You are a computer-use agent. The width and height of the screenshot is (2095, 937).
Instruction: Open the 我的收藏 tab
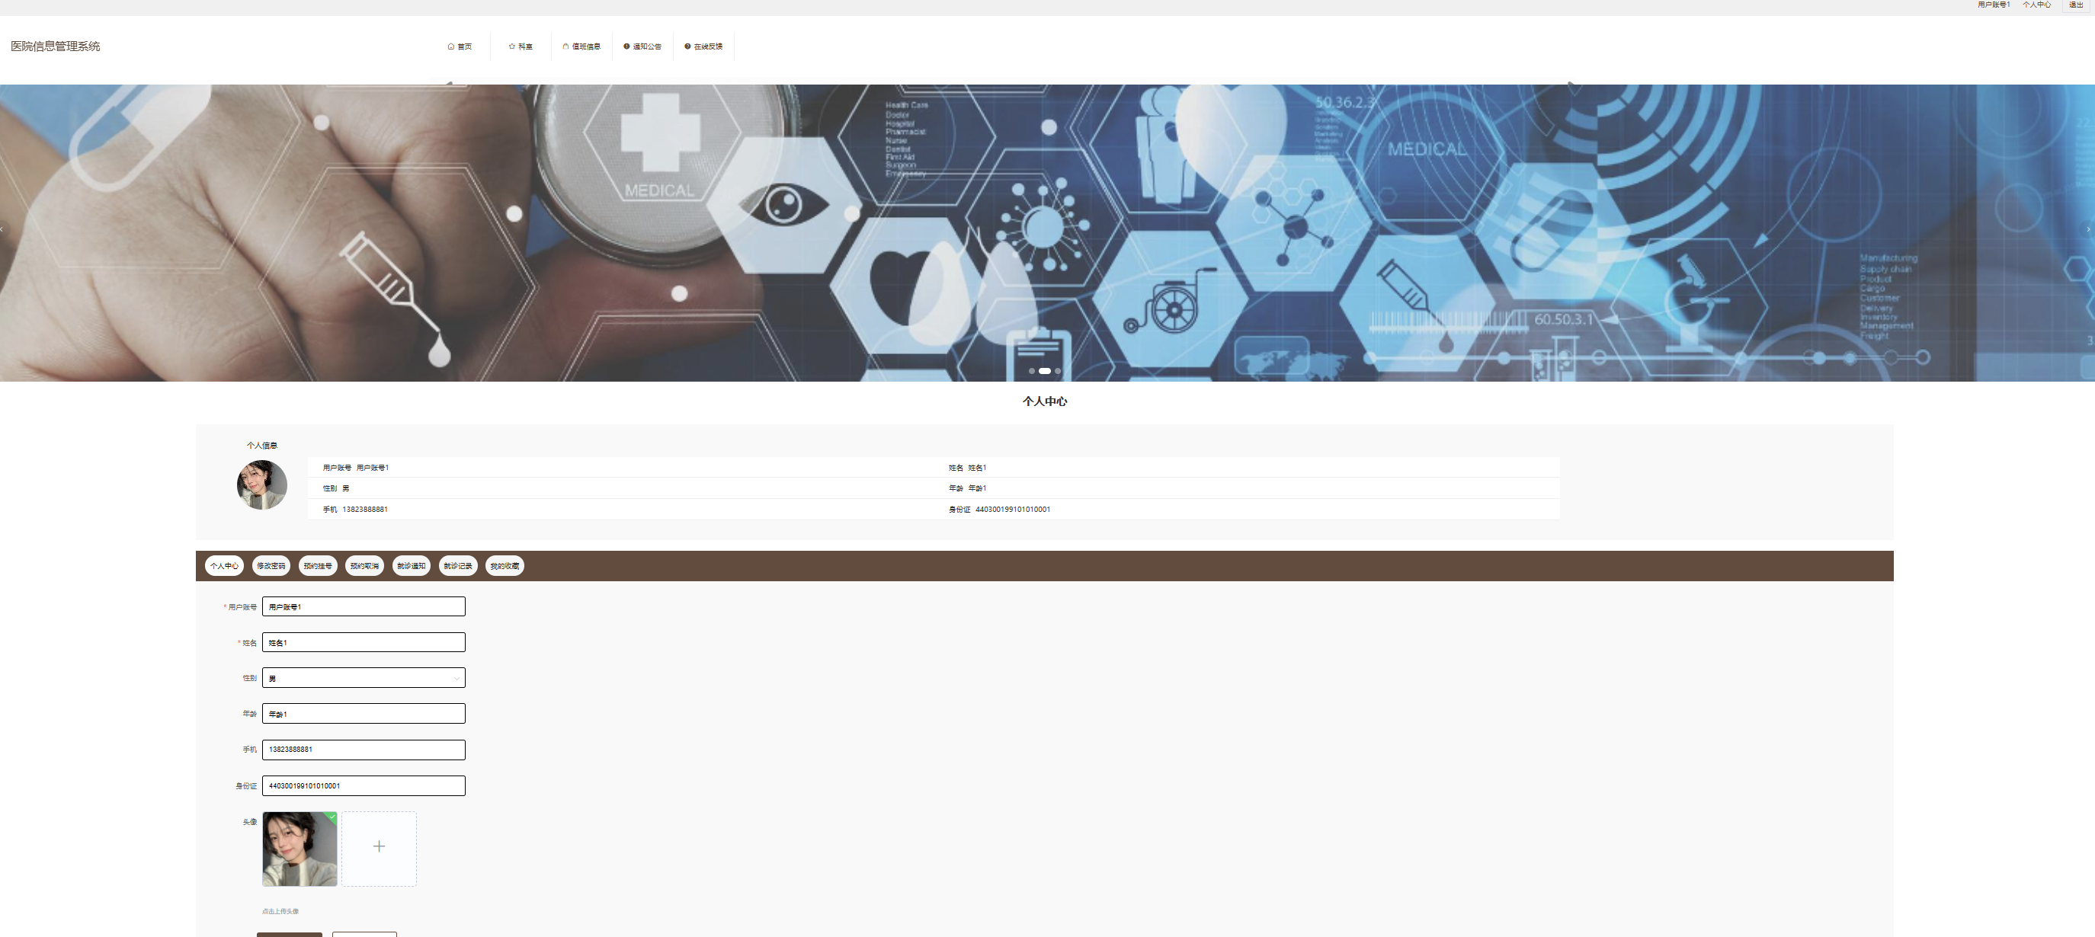tap(505, 565)
